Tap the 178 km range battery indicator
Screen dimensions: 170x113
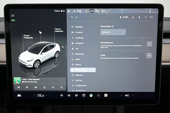[x=60, y=11]
